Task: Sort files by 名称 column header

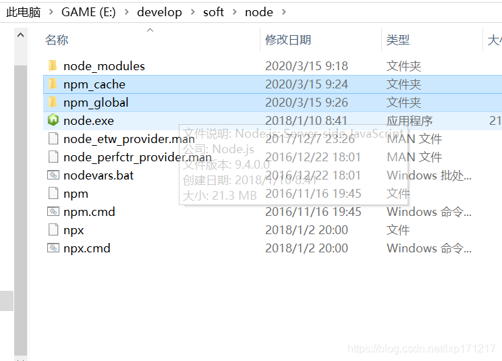Action: 57,40
